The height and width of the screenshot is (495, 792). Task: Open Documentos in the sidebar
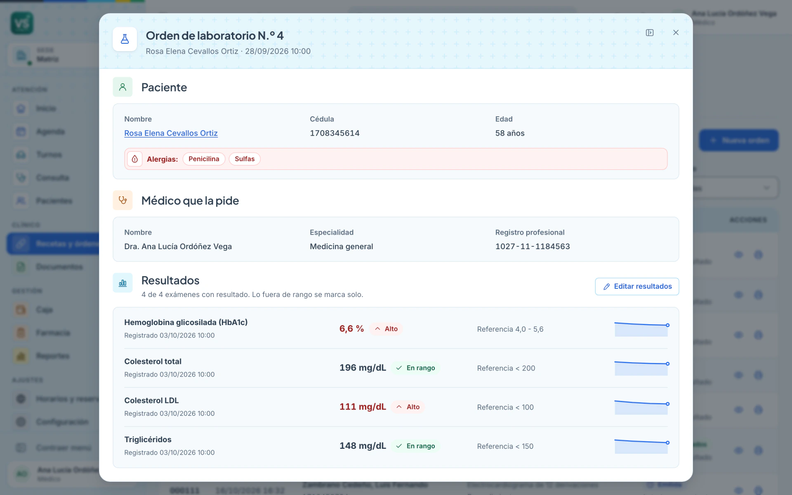53,267
